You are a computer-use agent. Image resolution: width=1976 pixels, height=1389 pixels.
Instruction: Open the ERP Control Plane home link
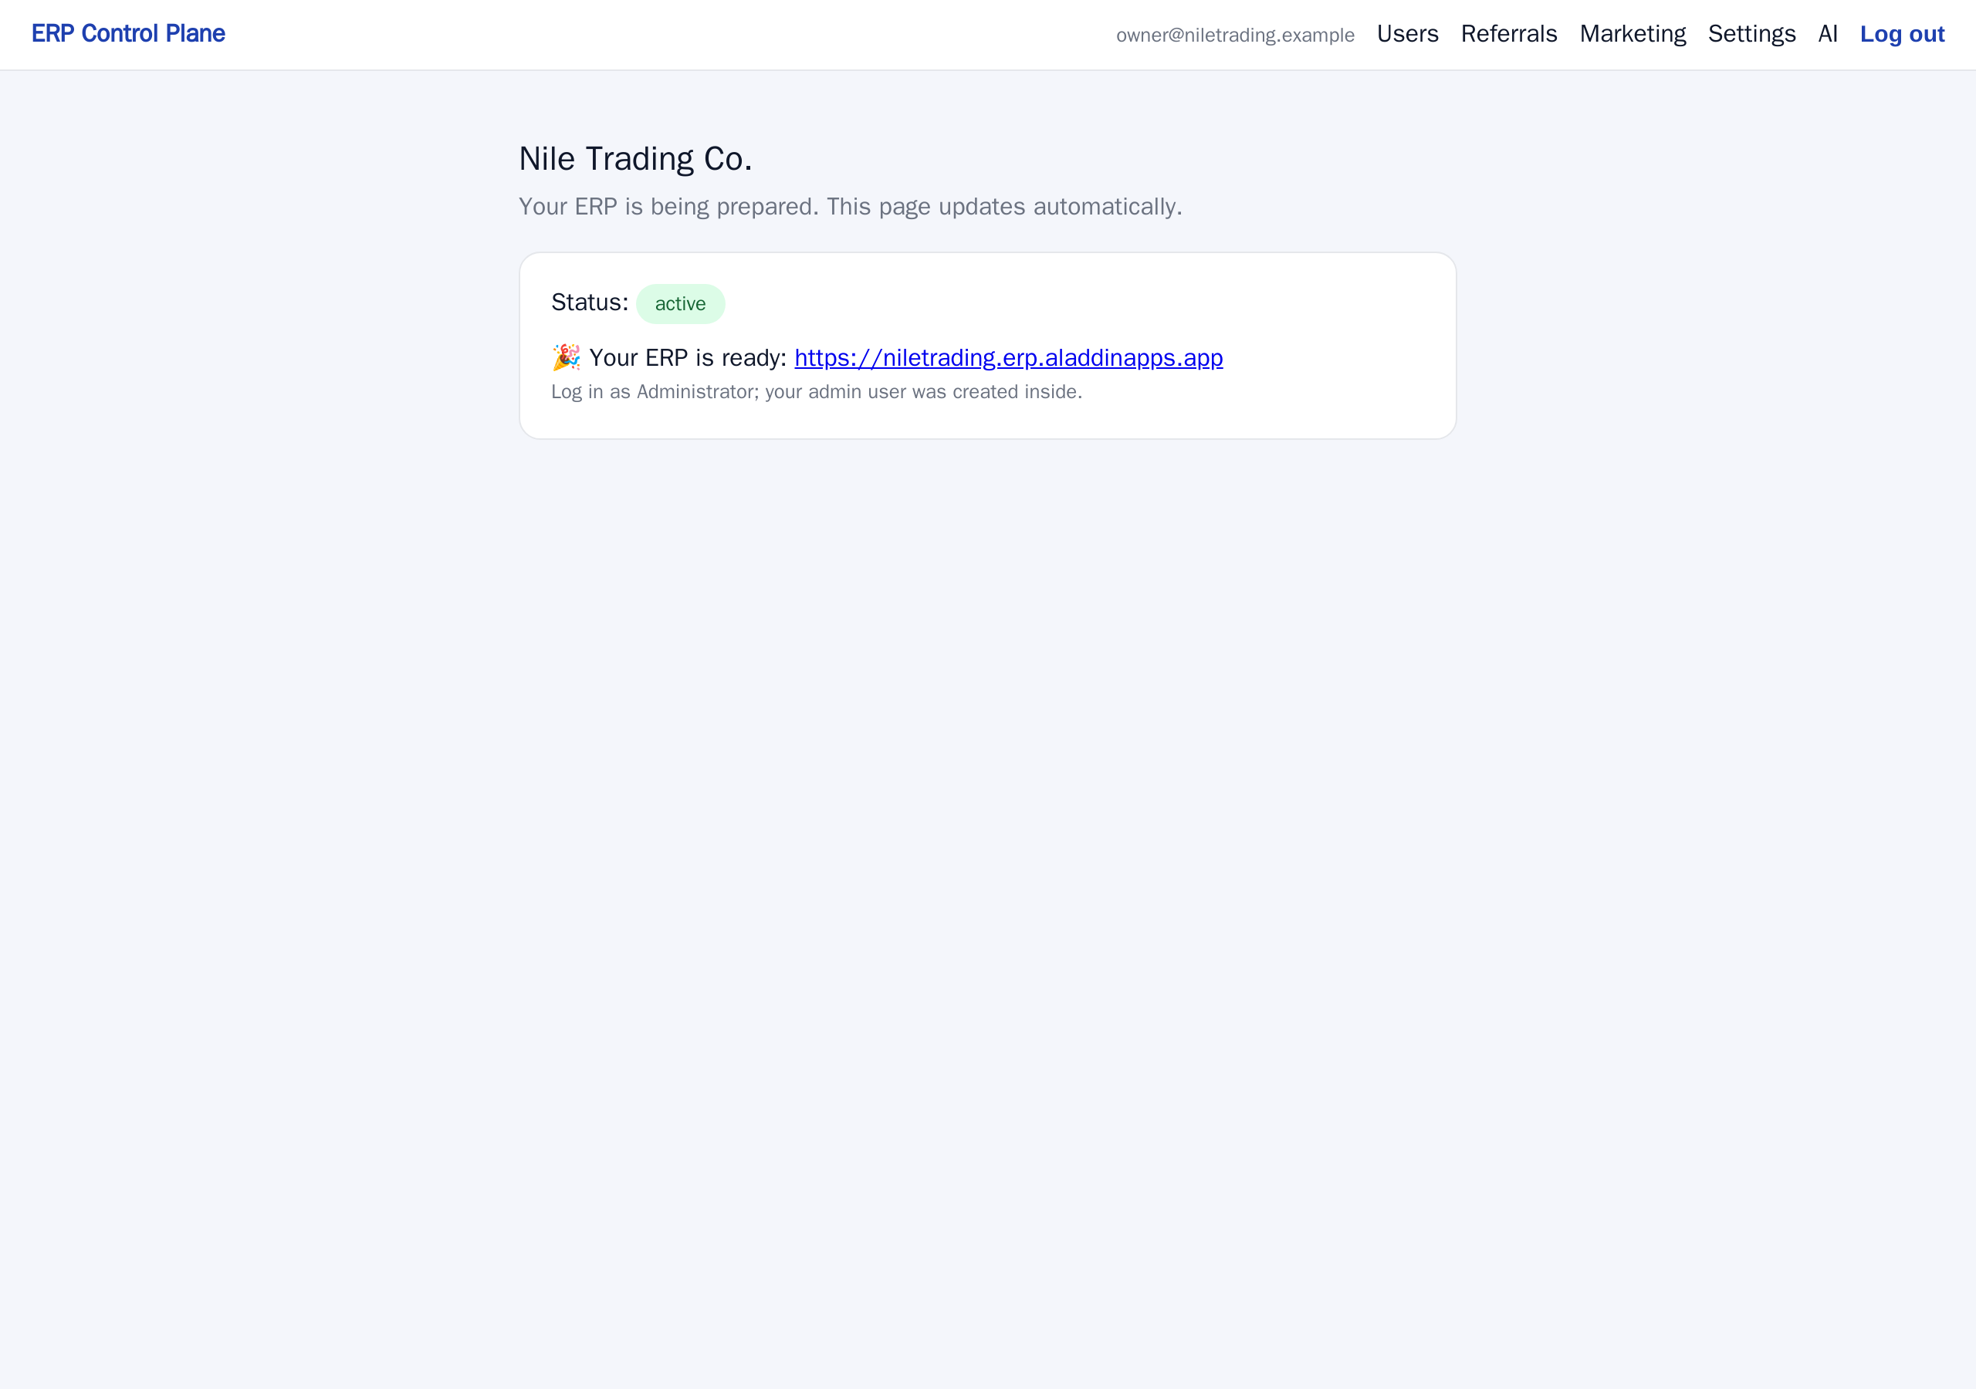pyautogui.click(x=128, y=33)
